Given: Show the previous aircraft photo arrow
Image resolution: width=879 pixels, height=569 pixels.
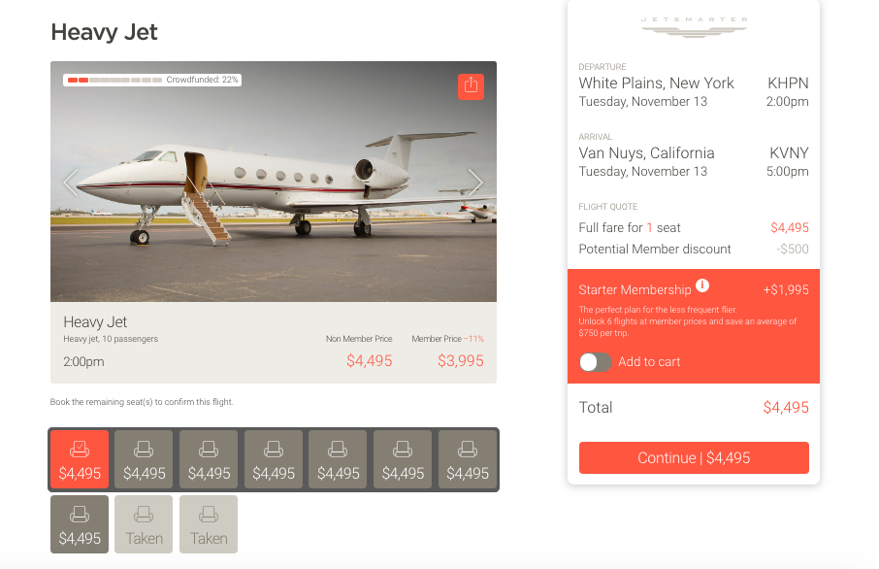Looking at the screenshot, I should 69,182.
